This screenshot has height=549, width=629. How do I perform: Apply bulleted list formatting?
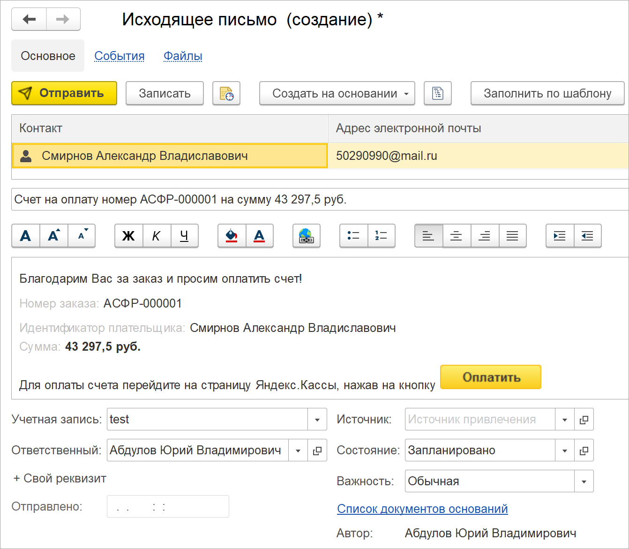(353, 235)
